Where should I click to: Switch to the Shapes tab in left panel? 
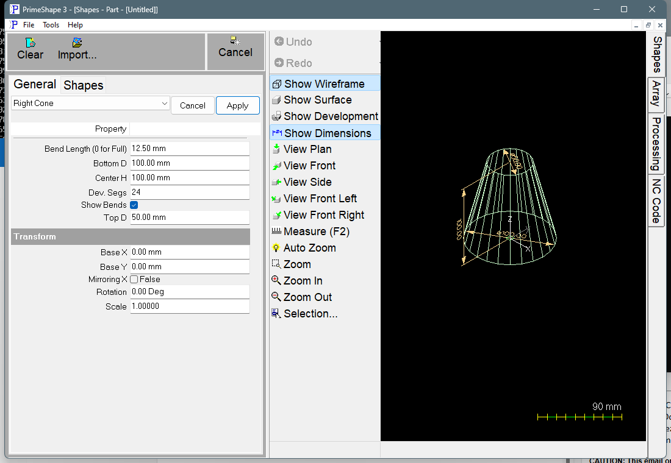[84, 85]
